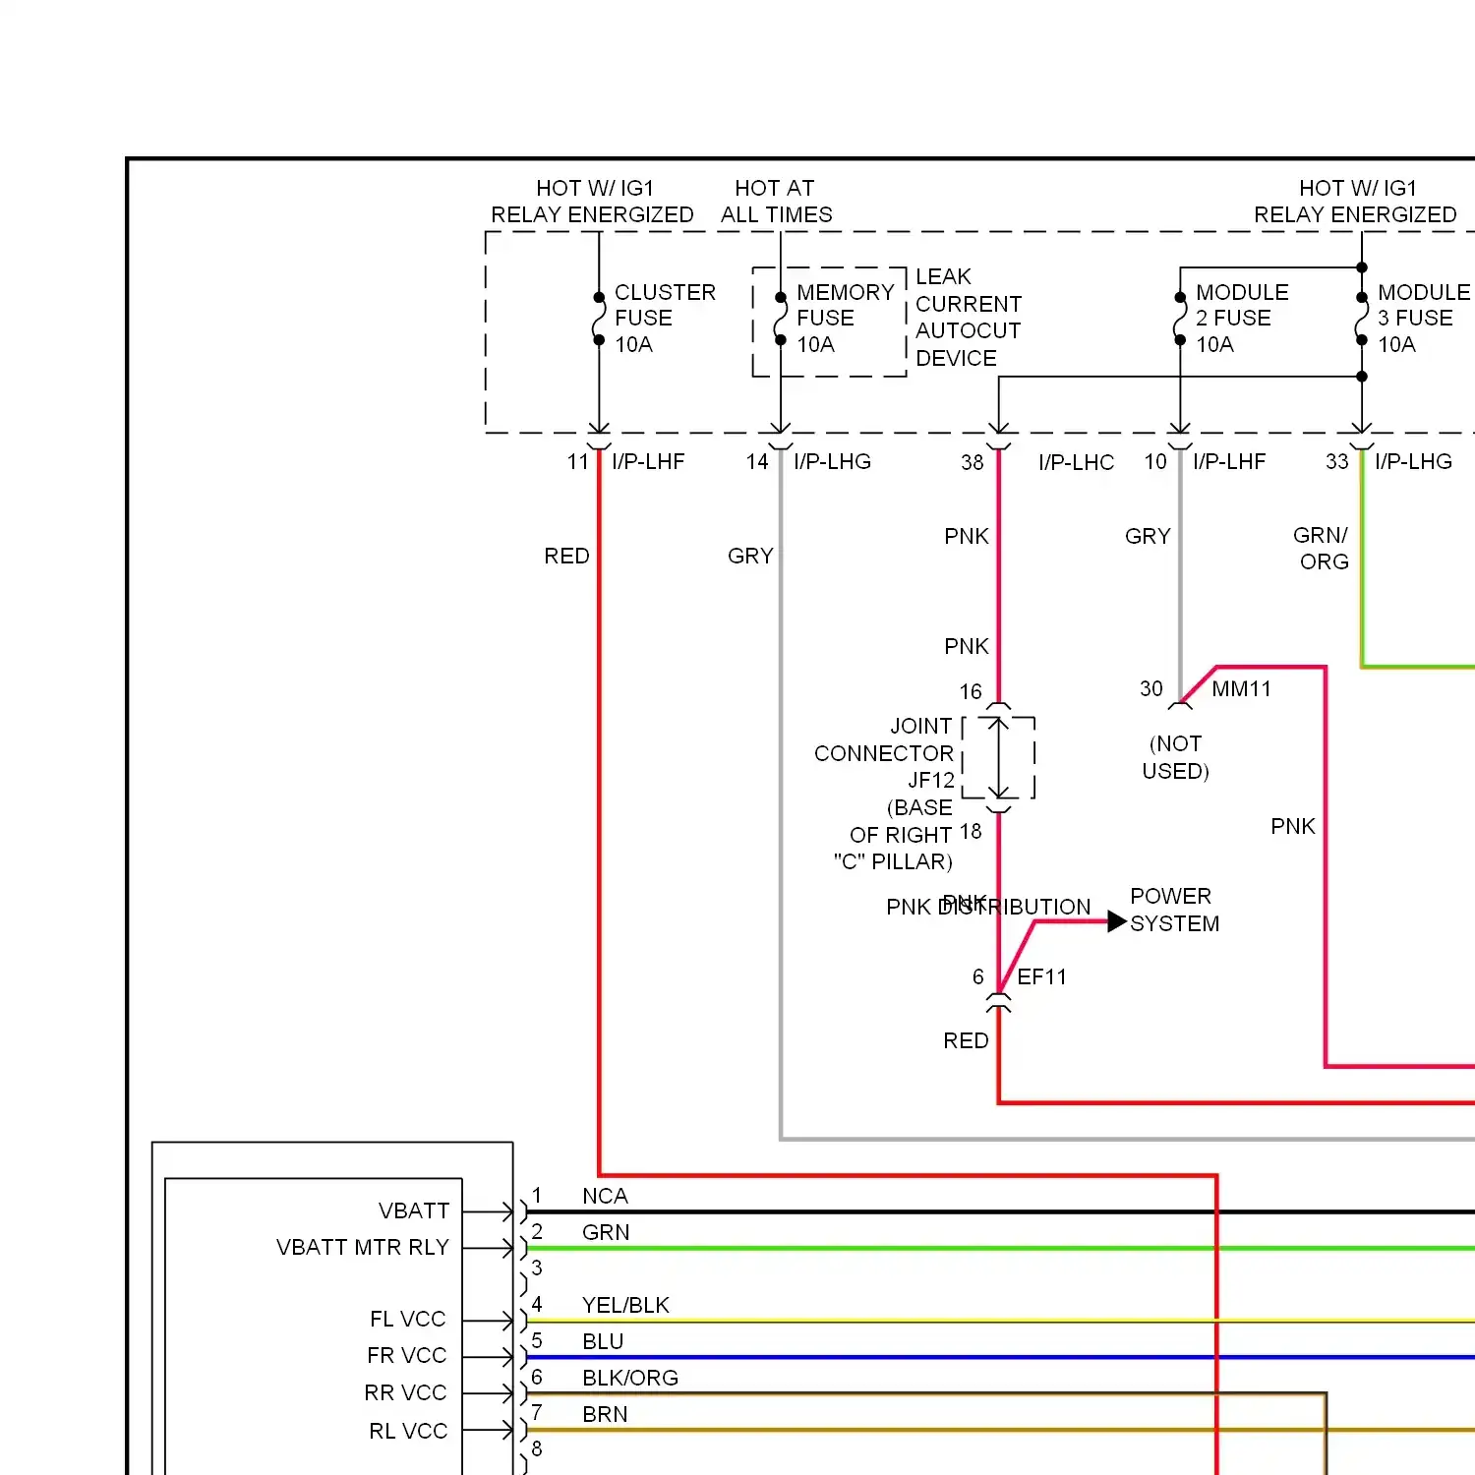Image resolution: width=1475 pixels, height=1475 pixels.
Task: Click the PNK label beside the MM11 wire
Action: [x=1293, y=827]
